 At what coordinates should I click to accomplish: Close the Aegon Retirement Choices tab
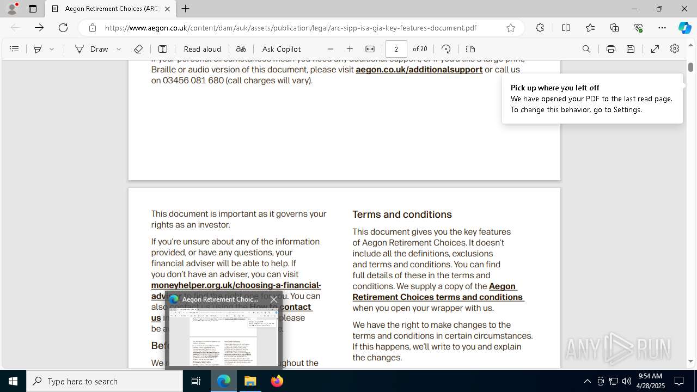pos(168,9)
